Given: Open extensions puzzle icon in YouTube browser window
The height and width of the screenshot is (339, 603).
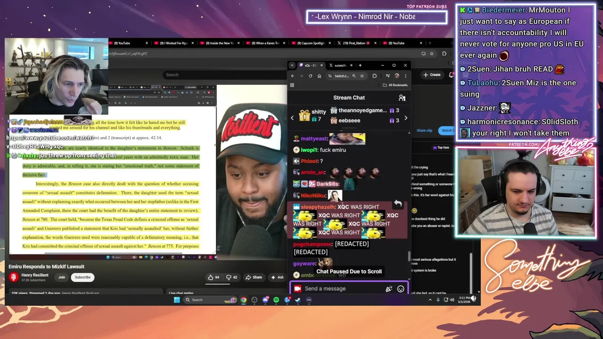Looking at the screenshot, I should click(x=444, y=54).
